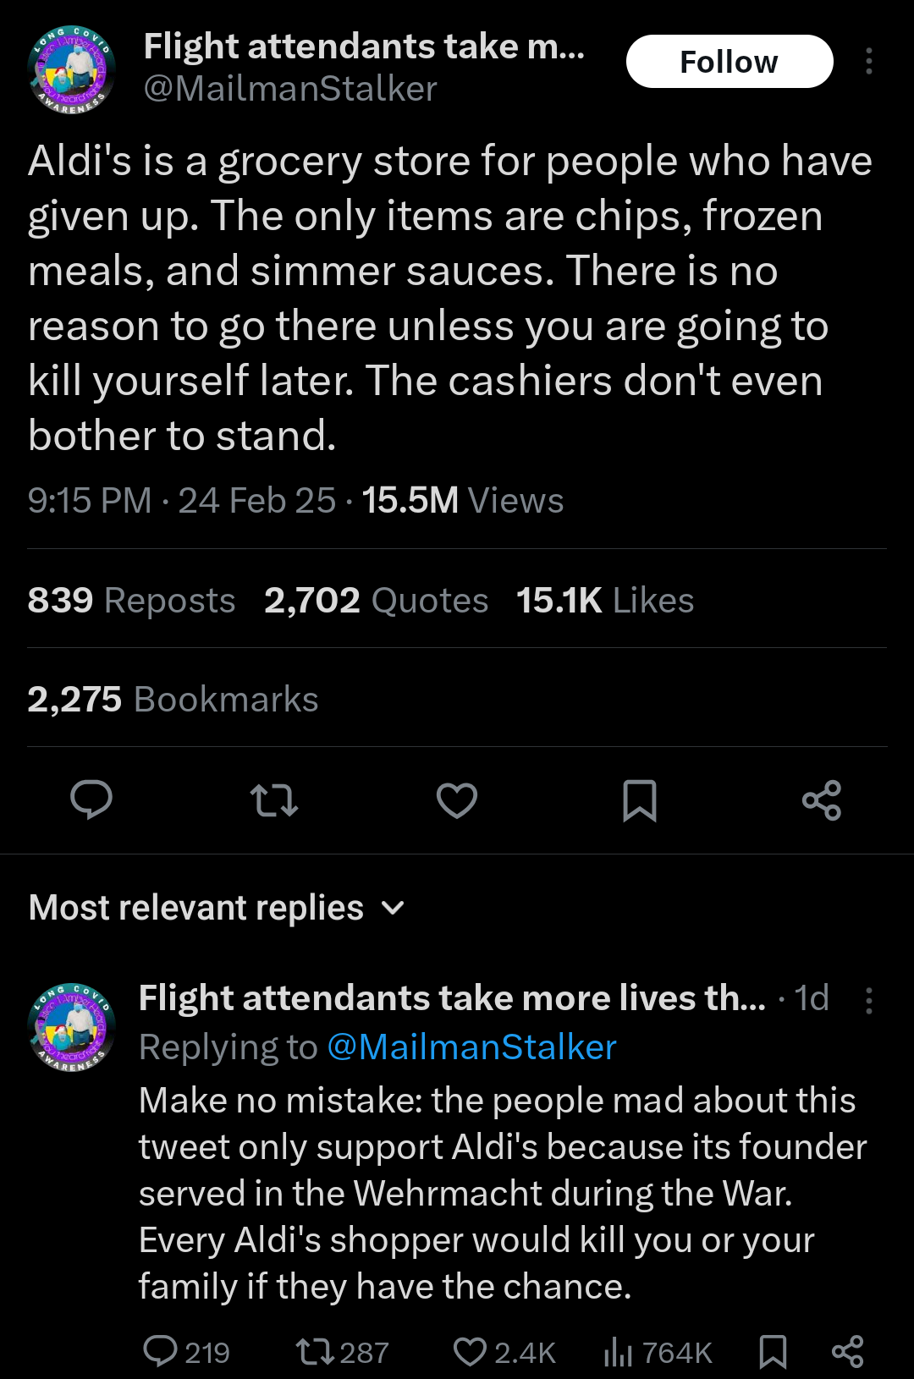Share the main post
The height and width of the screenshot is (1379, 914).
pos(822,799)
